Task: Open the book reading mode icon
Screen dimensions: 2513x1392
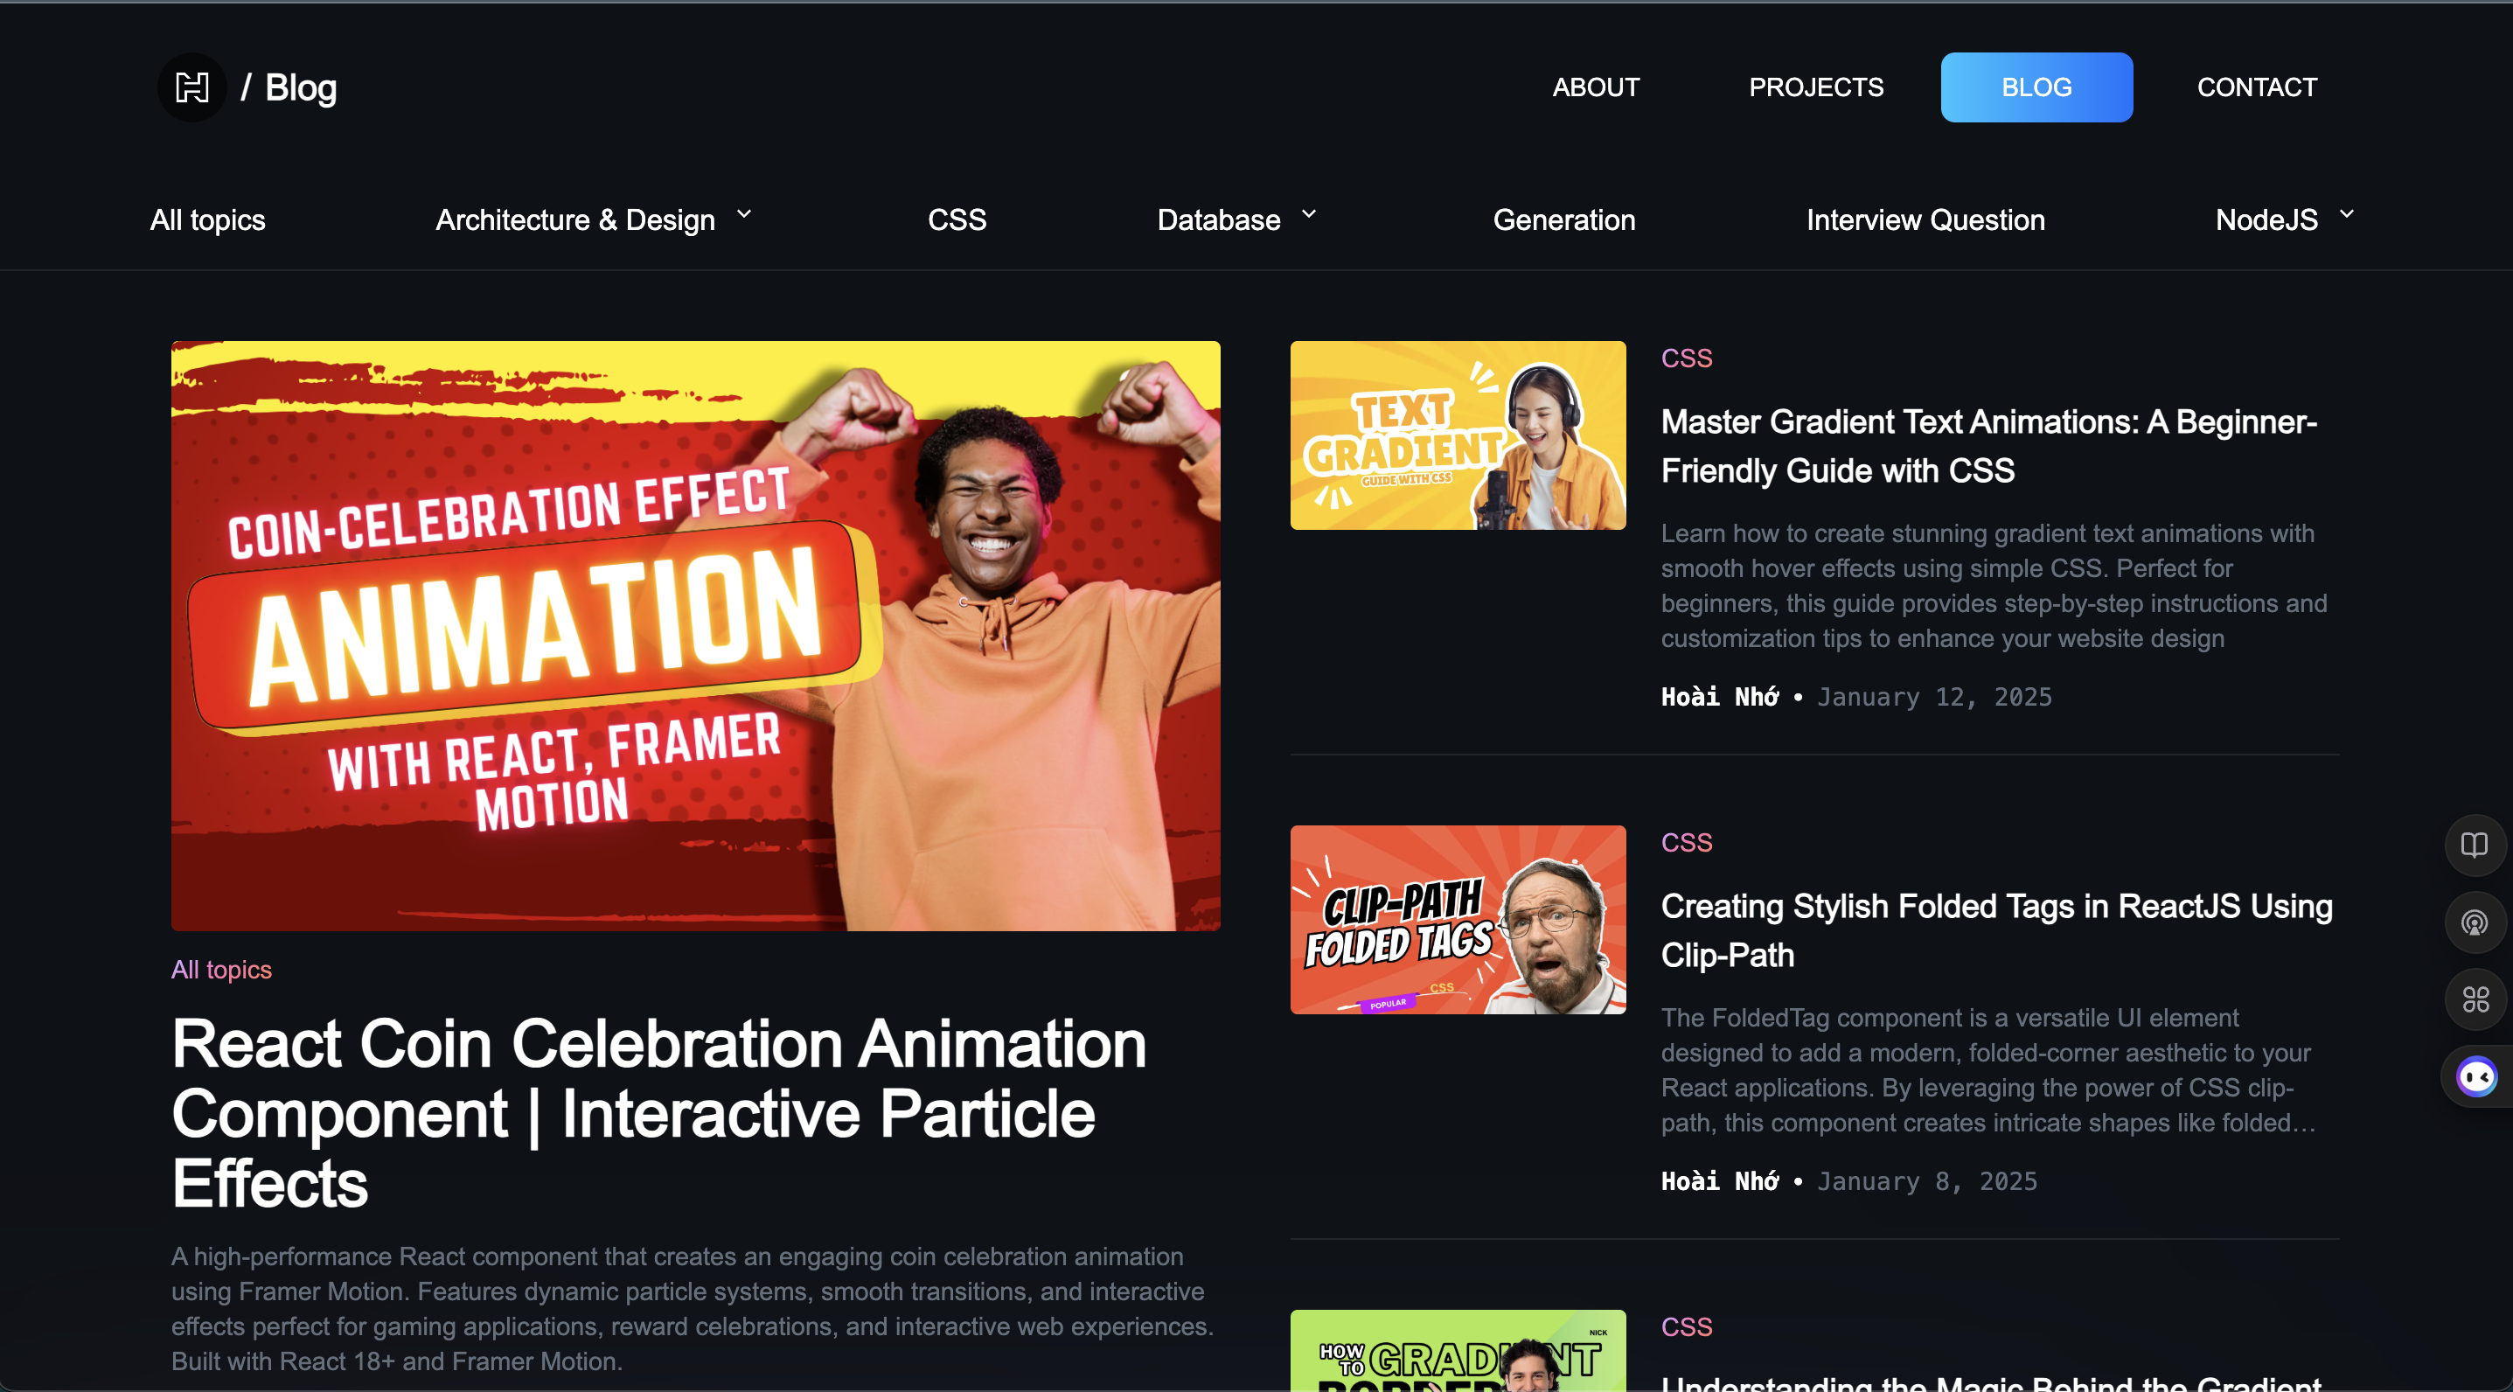Action: 2474,845
